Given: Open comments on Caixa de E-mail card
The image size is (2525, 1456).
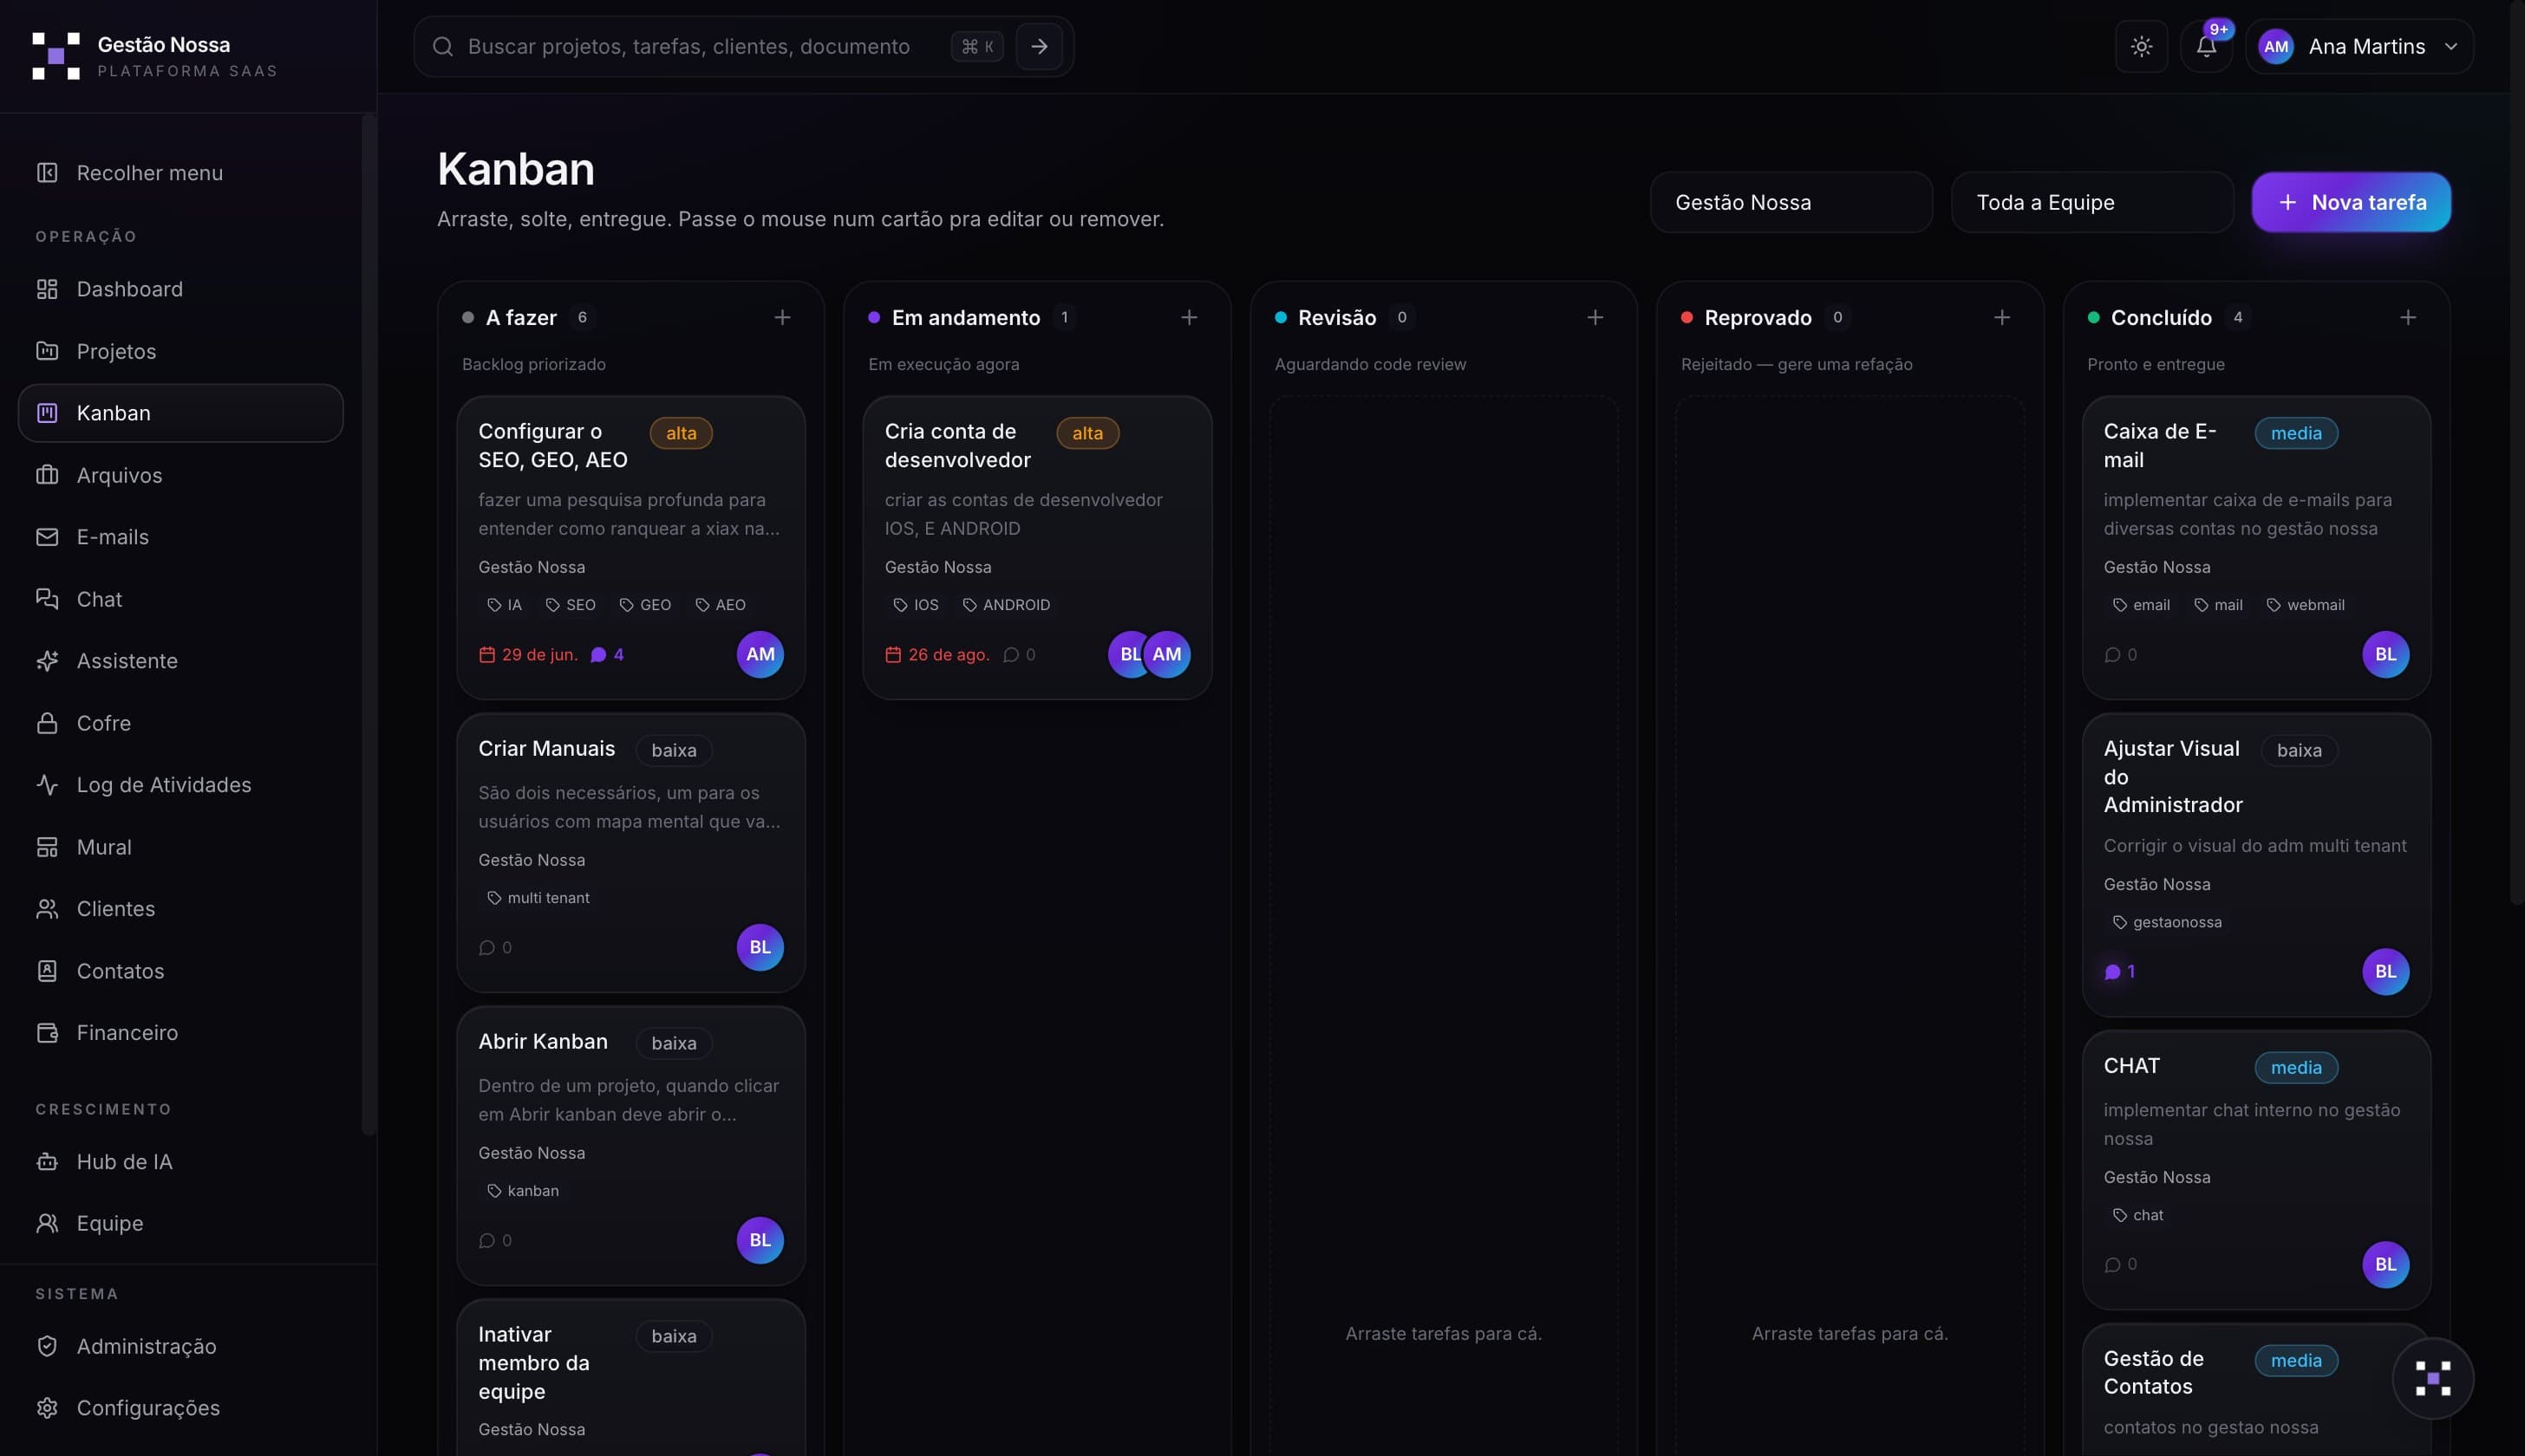Looking at the screenshot, I should pos(2120,655).
